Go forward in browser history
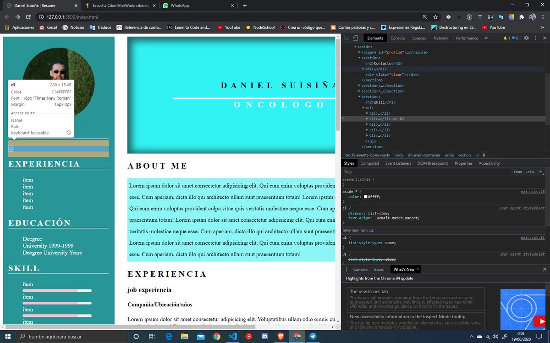Screen dimensions: 550x343 coord(18,17)
